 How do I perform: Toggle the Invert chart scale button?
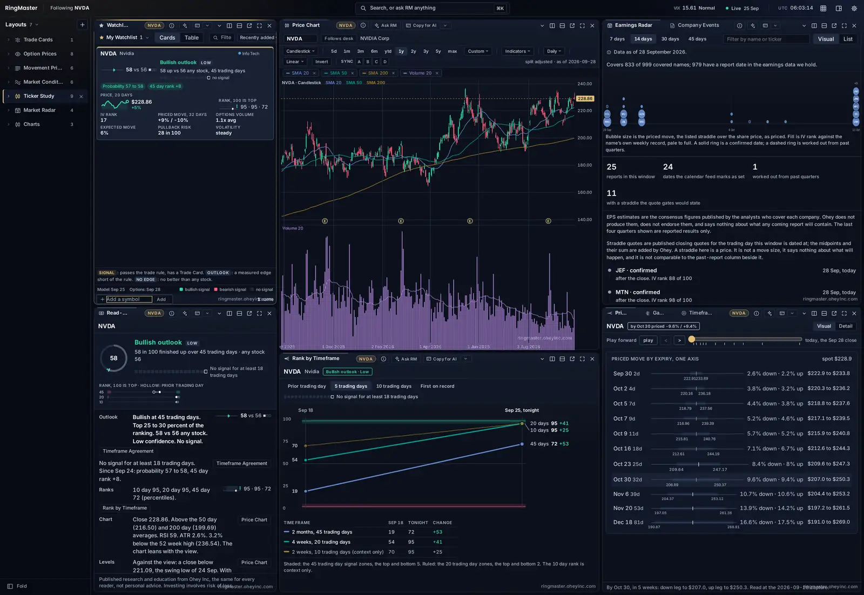click(322, 62)
